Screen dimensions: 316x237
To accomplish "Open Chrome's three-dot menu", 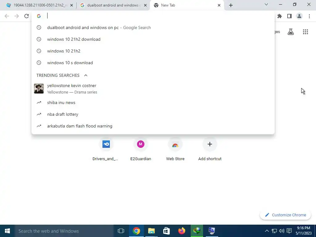I will tap(309, 16).
